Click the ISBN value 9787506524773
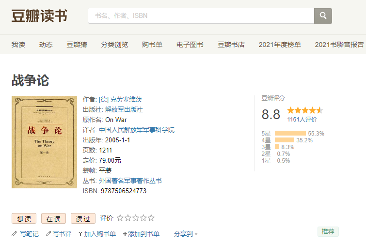This screenshot has height=244, width=366. [x=124, y=191]
